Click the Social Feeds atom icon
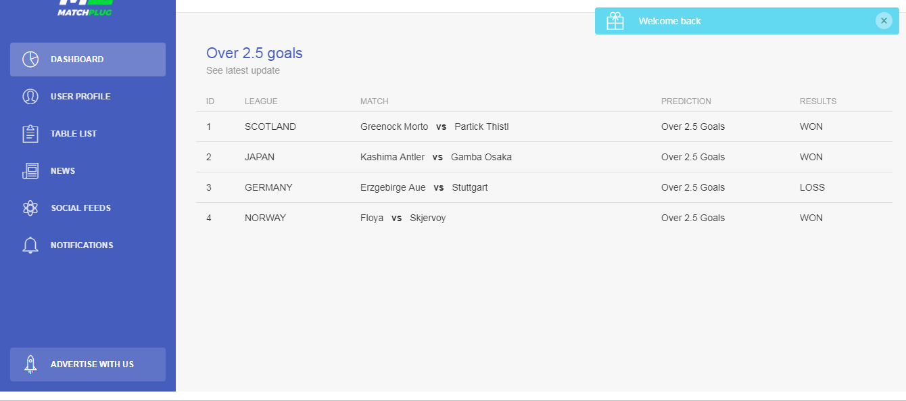This screenshot has width=906, height=401. pyautogui.click(x=30, y=208)
